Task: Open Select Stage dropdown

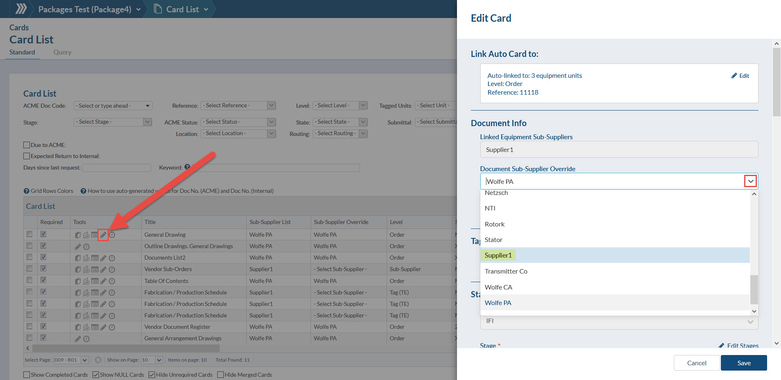Action: pyautogui.click(x=113, y=122)
